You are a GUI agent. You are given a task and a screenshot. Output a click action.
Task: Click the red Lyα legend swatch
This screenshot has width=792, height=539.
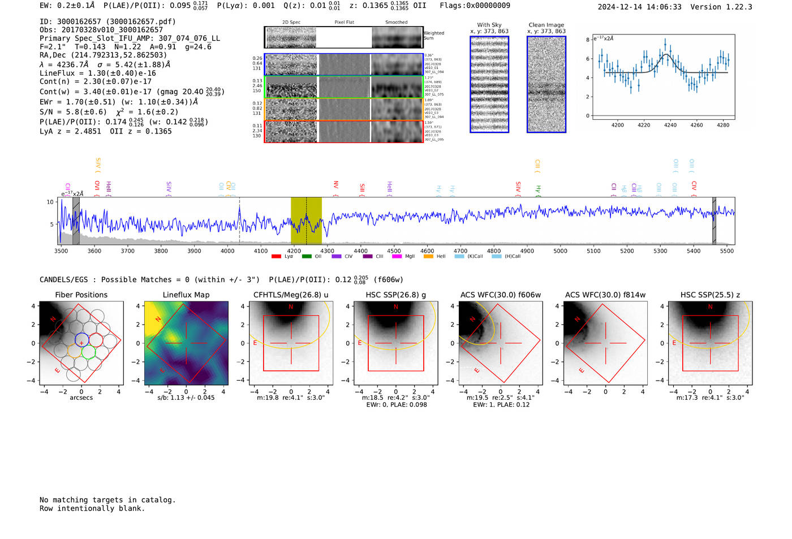click(x=276, y=257)
